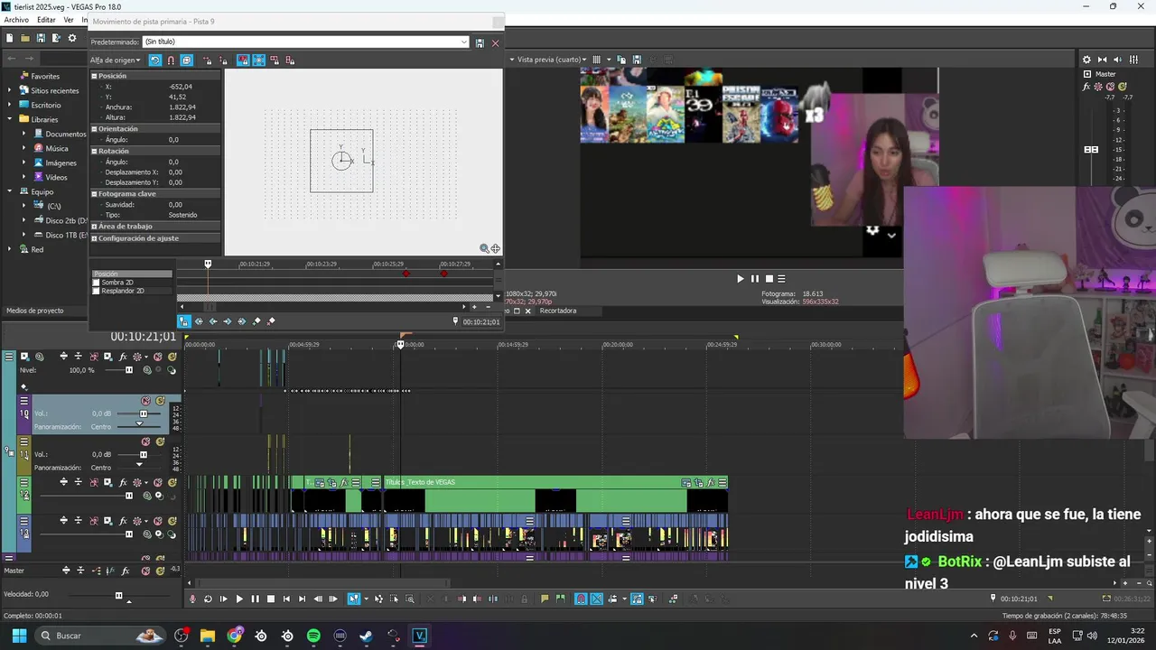This screenshot has height=650, width=1156.
Task: Open the Alfa de origen dropdown
Action: coord(116,60)
